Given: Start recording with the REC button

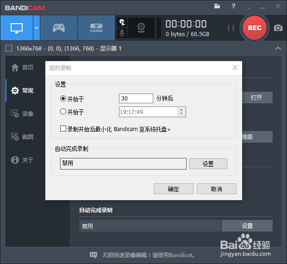Looking at the screenshot, I should pyautogui.click(x=255, y=28).
